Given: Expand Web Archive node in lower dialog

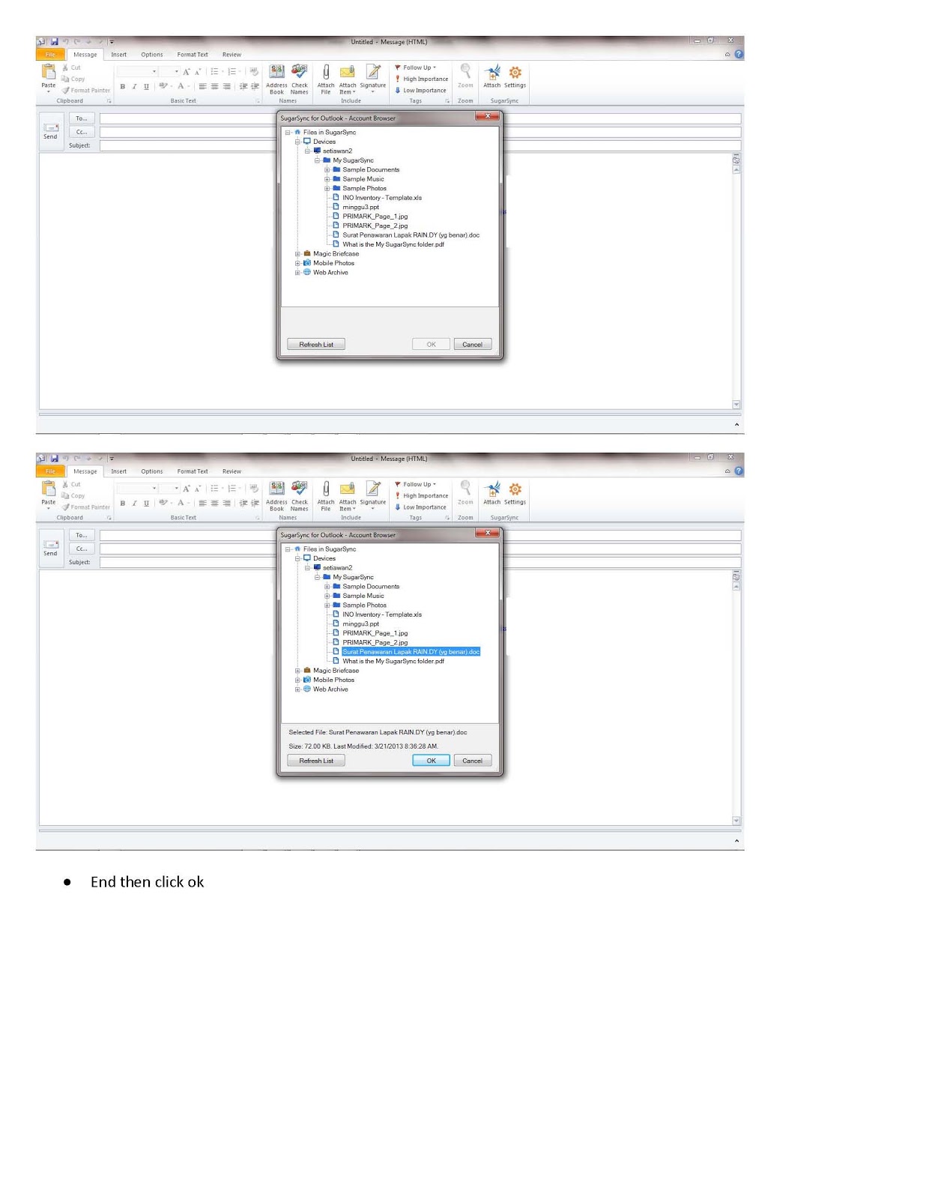Looking at the screenshot, I should point(297,689).
